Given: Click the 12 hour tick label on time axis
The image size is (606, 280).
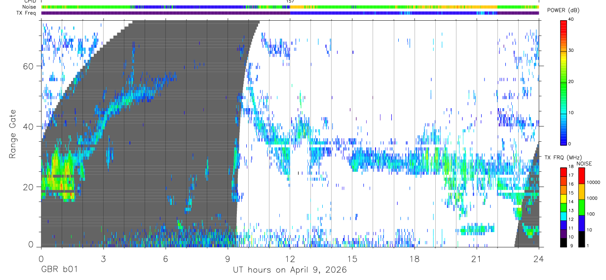Looking at the screenshot, I should (290, 259).
